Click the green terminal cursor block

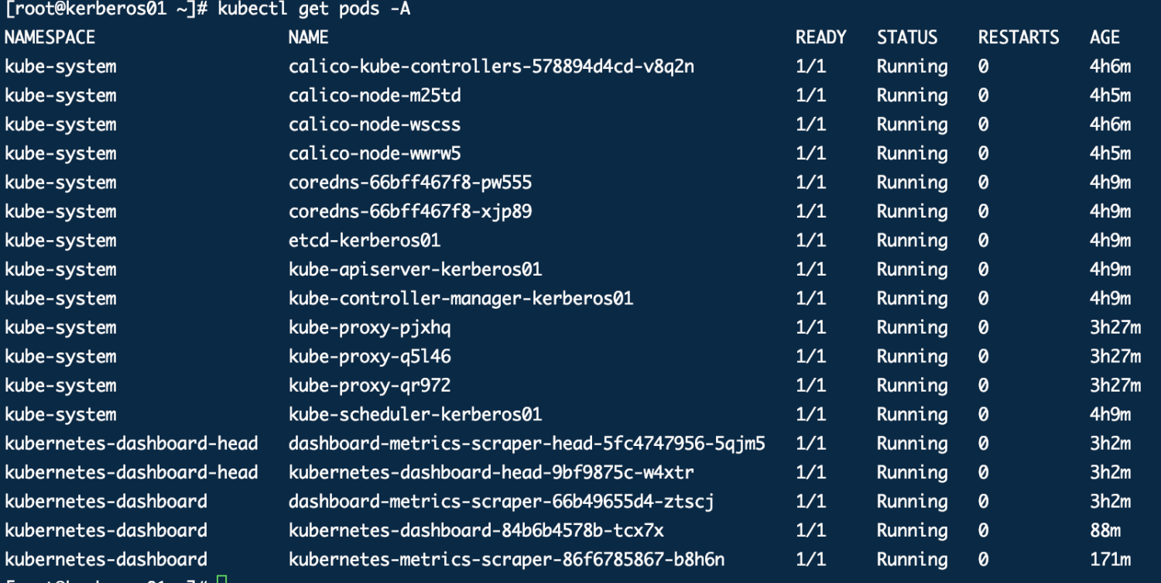click(x=222, y=579)
